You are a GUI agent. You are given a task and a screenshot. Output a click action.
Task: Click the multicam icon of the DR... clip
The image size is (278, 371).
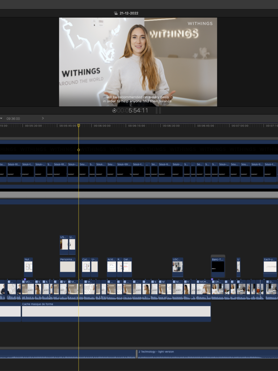coord(213,282)
